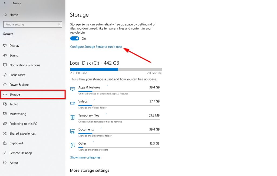The height and width of the screenshot is (176, 277).
Task: Click Show more categories
Action: pyautogui.click(x=85, y=157)
